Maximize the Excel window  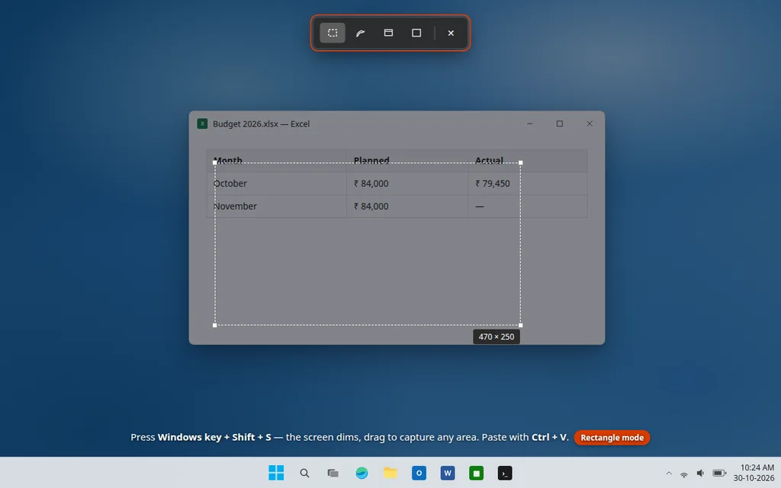[559, 124]
